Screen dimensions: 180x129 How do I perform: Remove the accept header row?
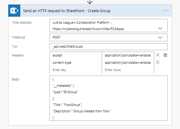(158, 55)
